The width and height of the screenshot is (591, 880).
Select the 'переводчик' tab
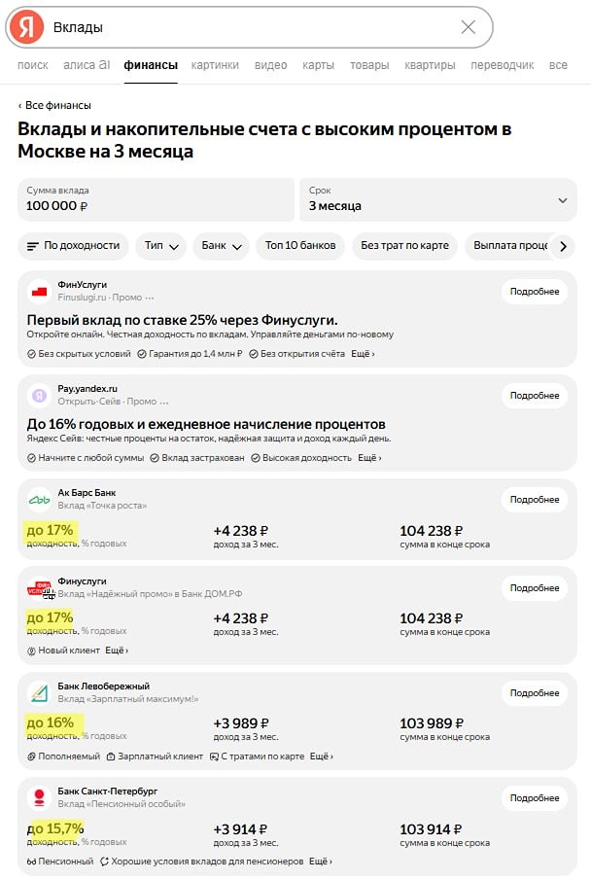click(x=501, y=65)
